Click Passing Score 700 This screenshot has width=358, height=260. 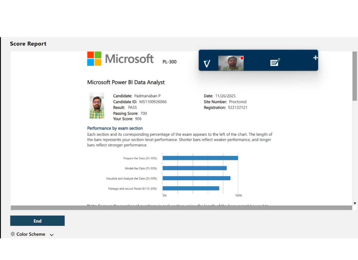click(x=130, y=113)
